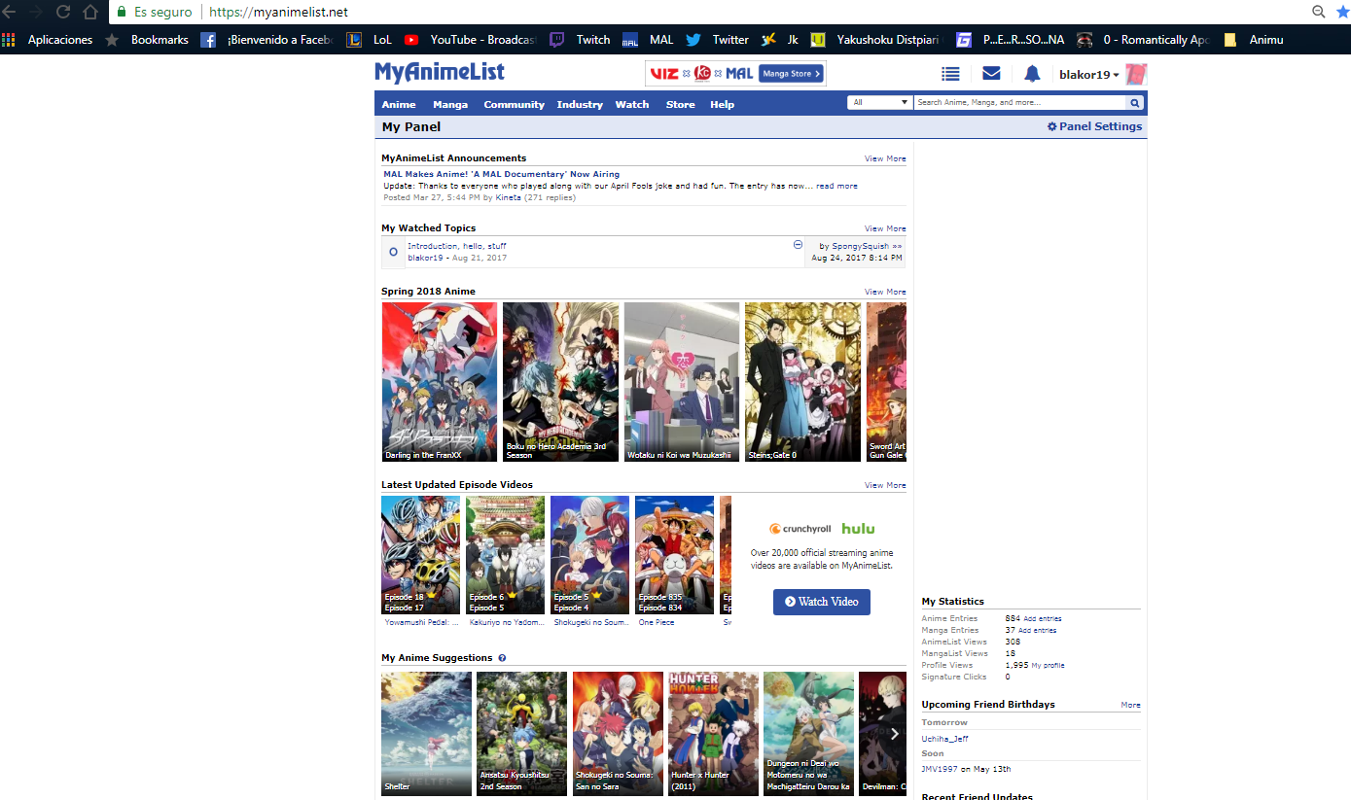Bookmark this page with the star icon
The image size is (1351, 800).
[1342, 12]
